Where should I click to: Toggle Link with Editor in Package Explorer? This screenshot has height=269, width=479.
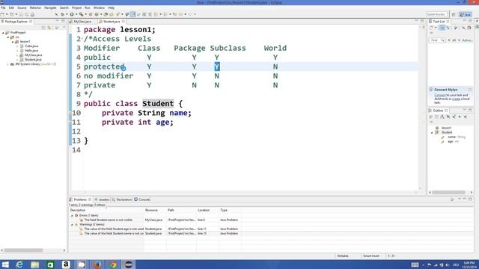(49, 28)
